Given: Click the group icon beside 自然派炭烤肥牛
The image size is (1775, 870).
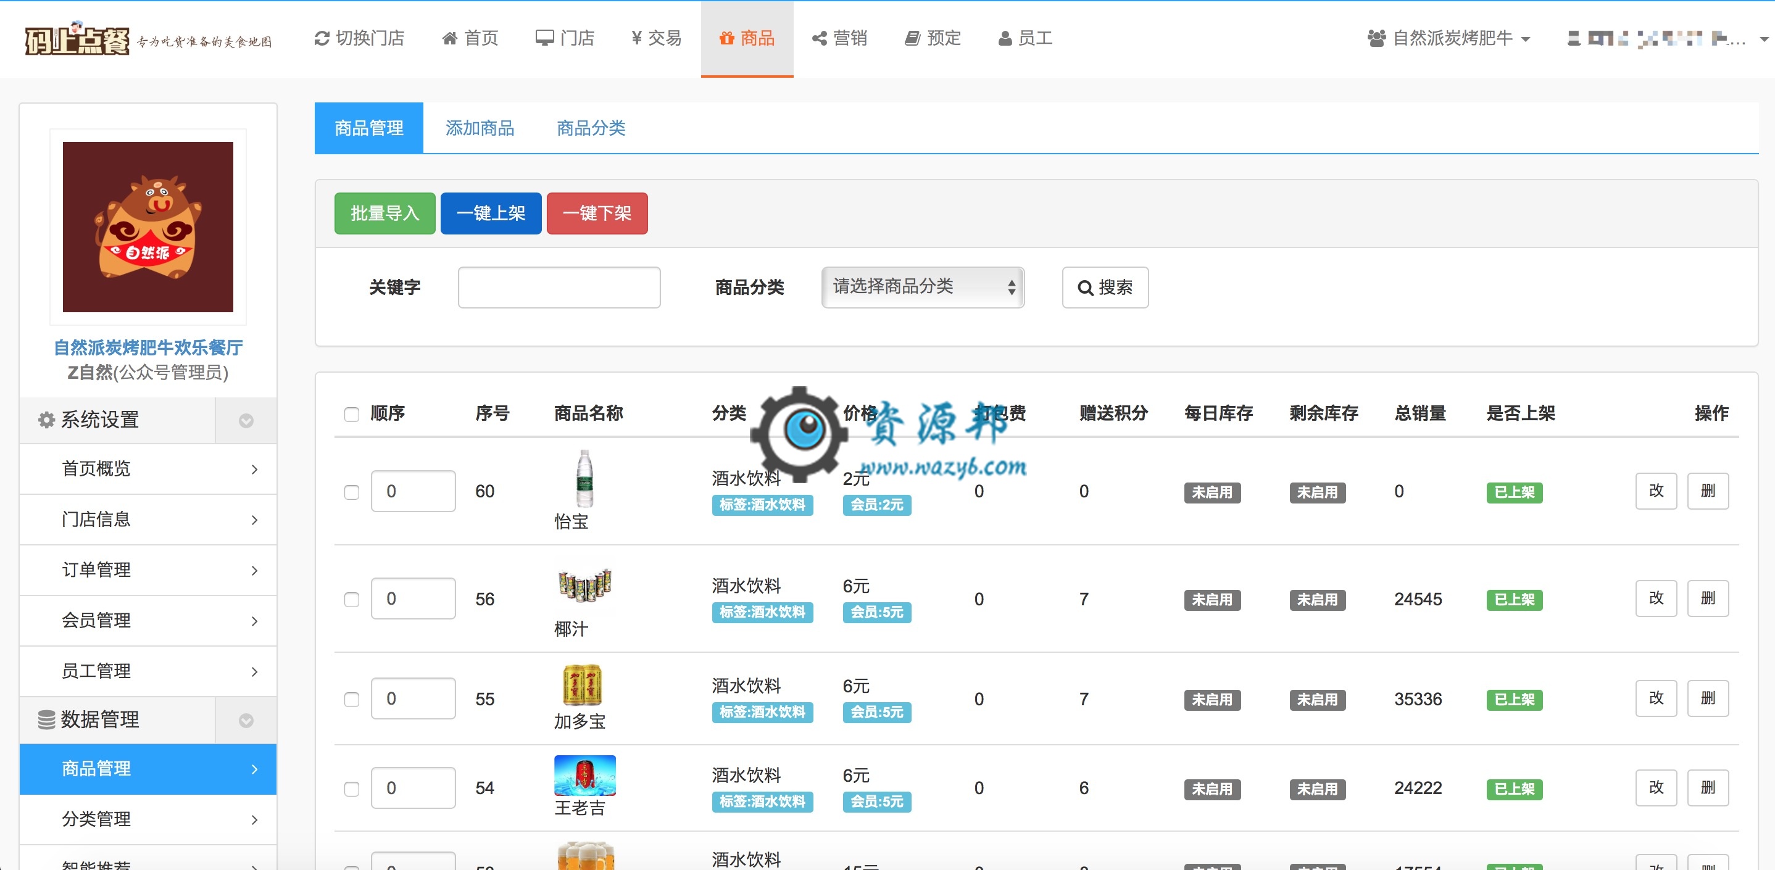Looking at the screenshot, I should [x=1377, y=39].
